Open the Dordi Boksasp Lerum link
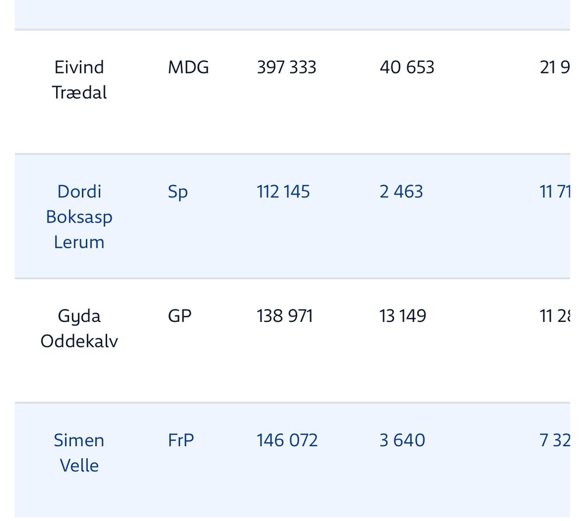This screenshot has width=585, height=521. 79,217
